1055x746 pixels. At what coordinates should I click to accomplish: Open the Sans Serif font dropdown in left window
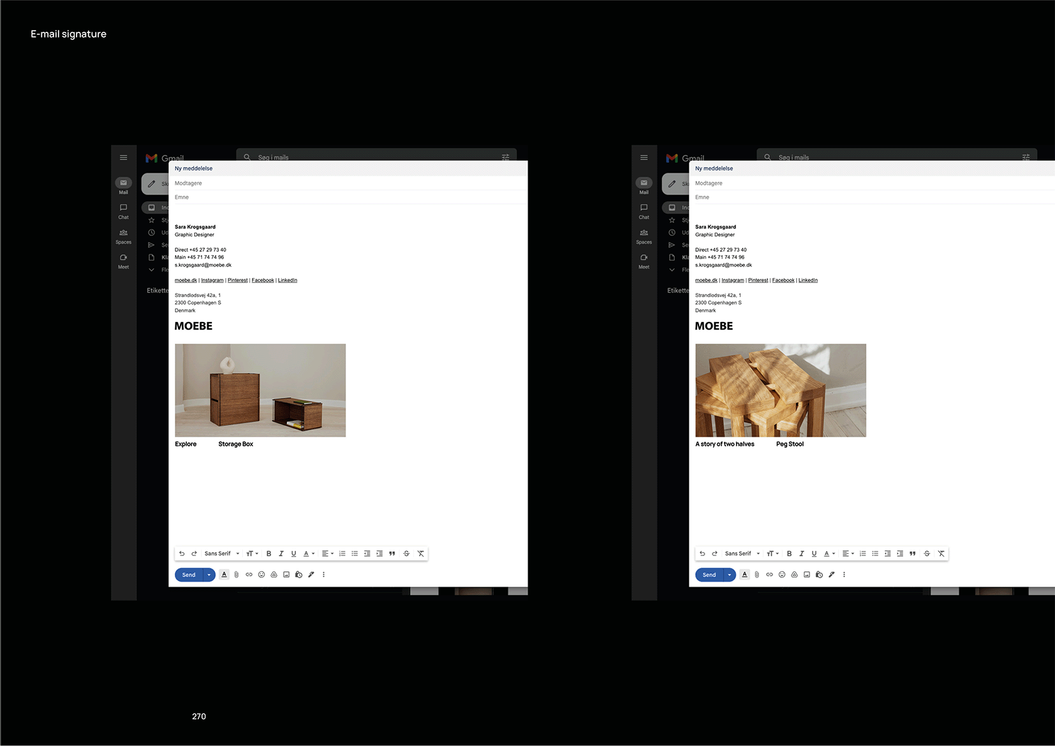222,553
